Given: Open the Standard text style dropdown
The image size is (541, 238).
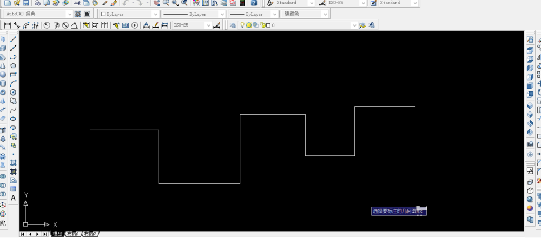Looking at the screenshot, I should coord(312,3).
